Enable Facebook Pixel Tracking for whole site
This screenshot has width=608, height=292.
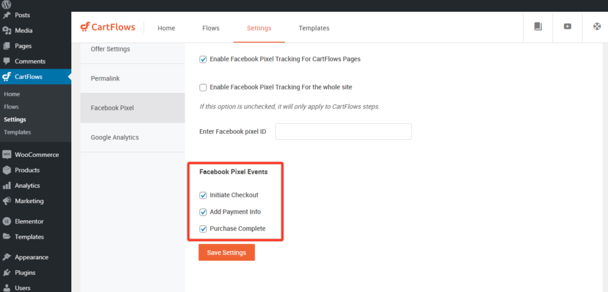203,88
